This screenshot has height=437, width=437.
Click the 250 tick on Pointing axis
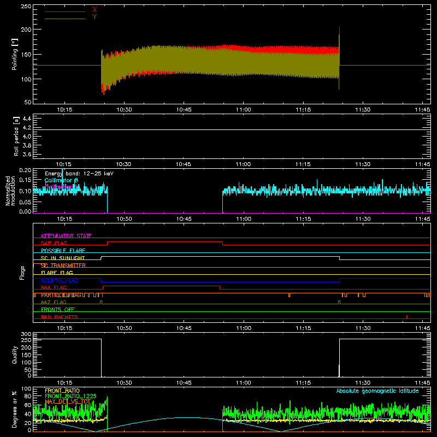26,7
